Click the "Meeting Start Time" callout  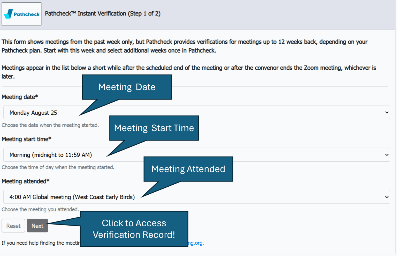pyautogui.click(x=154, y=128)
